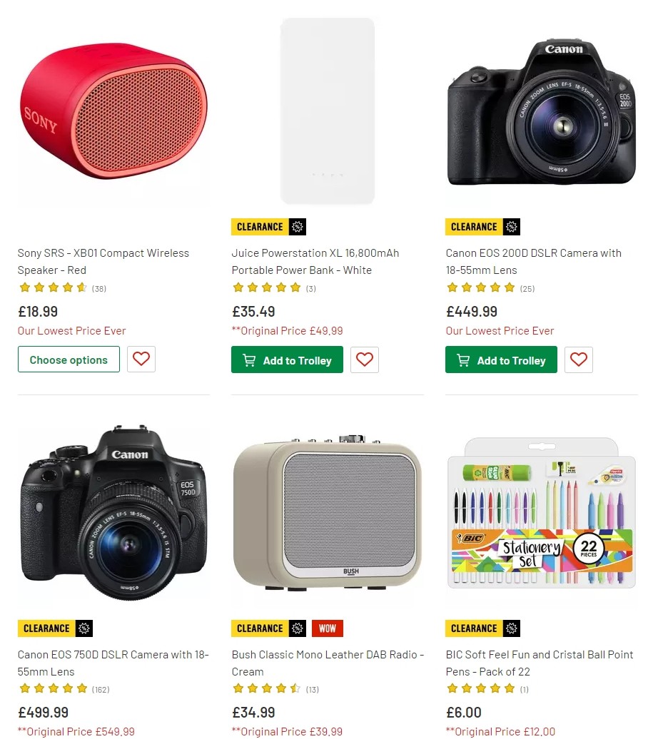Click the half star in the Bush radio rating
Viewport: 658px width, 739px height.
click(x=295, y=689)
